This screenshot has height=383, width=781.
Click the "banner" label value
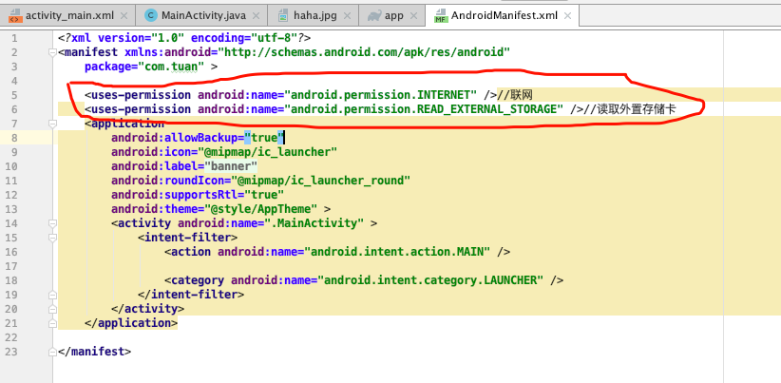[231, 166]
